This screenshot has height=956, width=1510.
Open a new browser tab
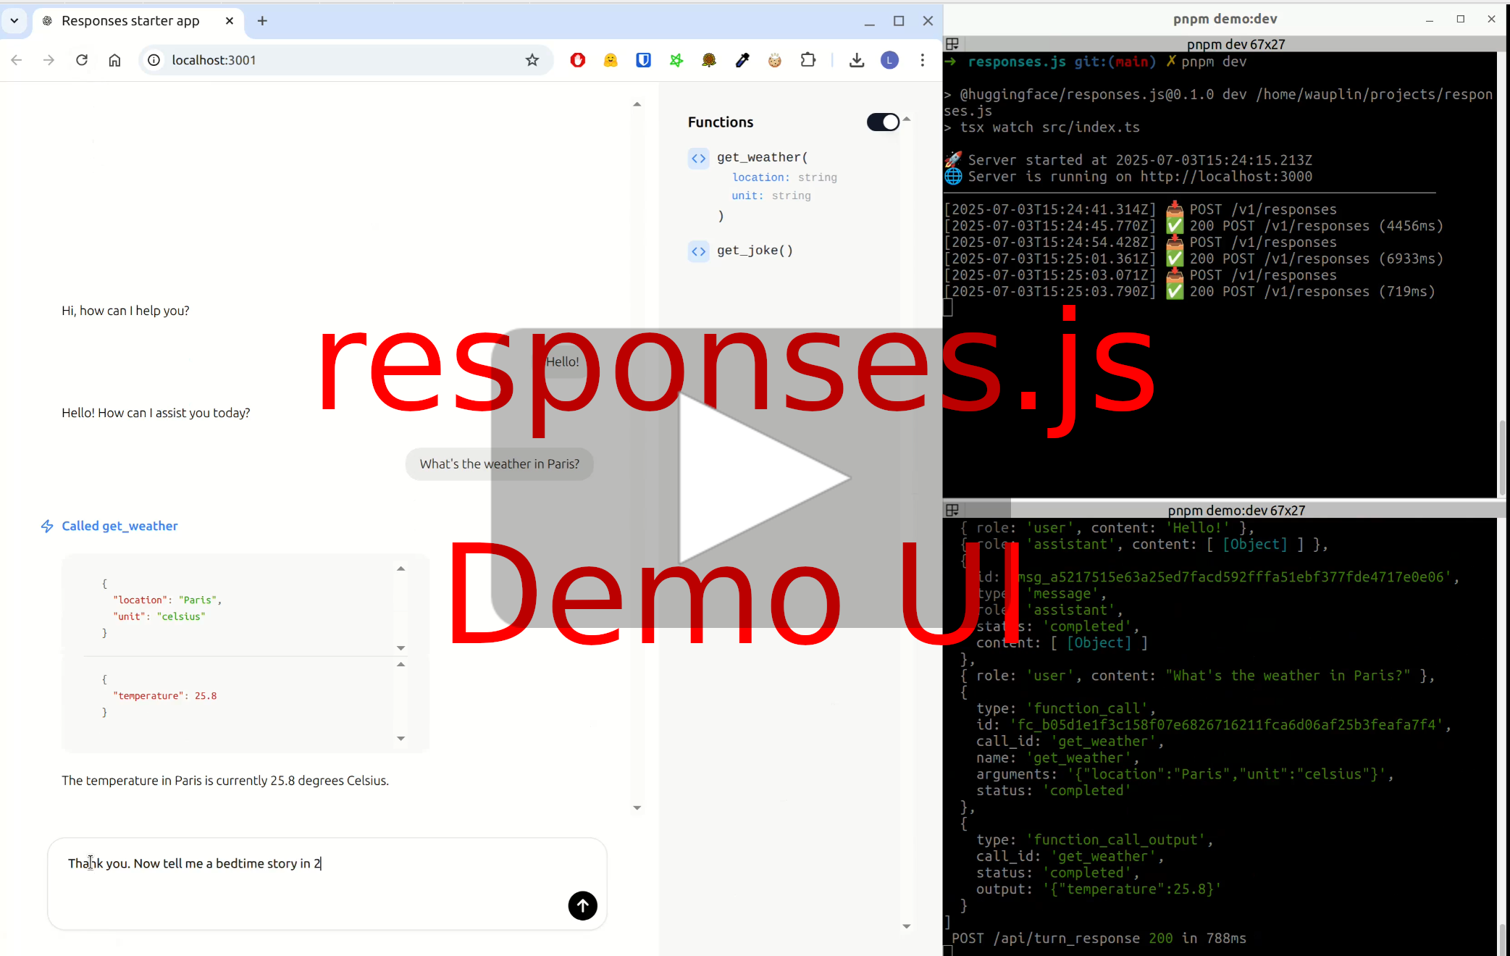(x=262, y=21)
